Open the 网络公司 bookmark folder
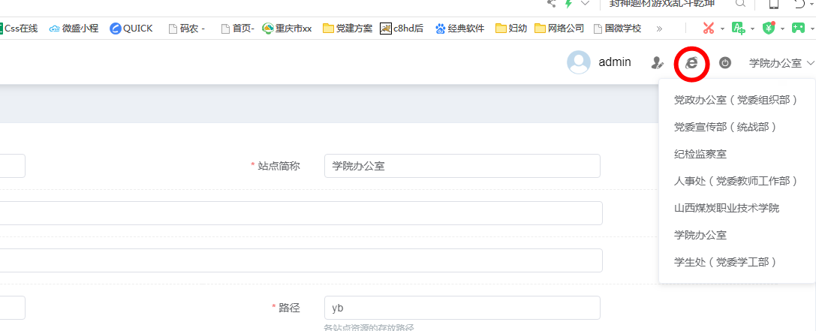 559,28
